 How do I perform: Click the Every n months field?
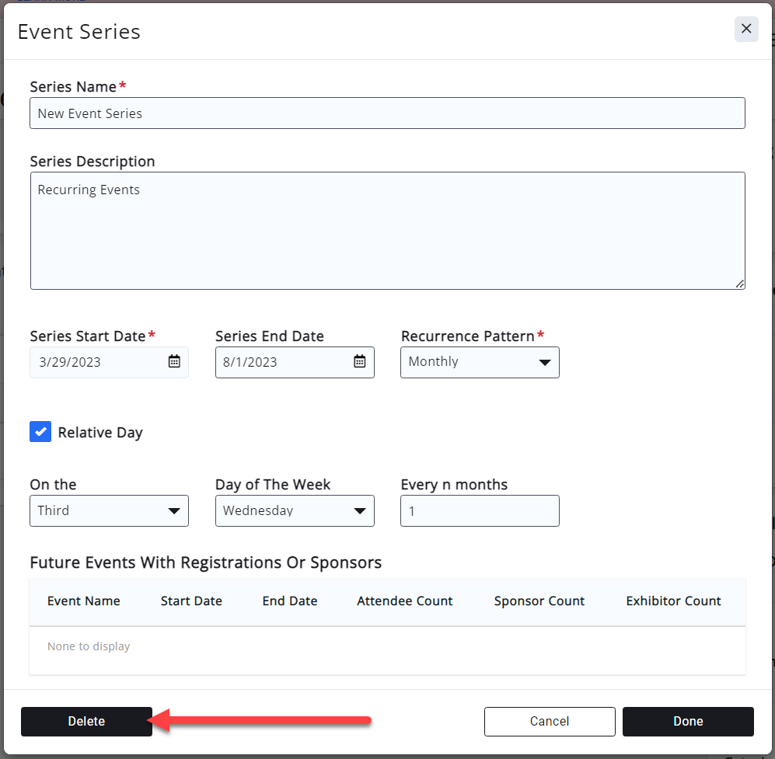click(480, 510)
